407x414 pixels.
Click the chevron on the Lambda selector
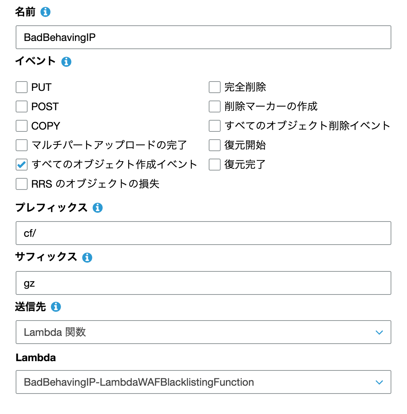tap(379, 382)
